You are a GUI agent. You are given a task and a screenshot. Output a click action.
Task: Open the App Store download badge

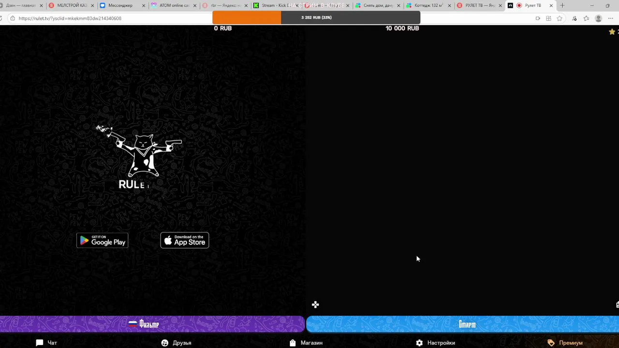[x=185, y=241]
